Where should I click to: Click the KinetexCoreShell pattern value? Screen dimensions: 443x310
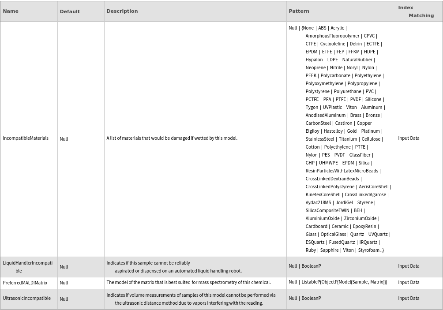tap(323, 195)
